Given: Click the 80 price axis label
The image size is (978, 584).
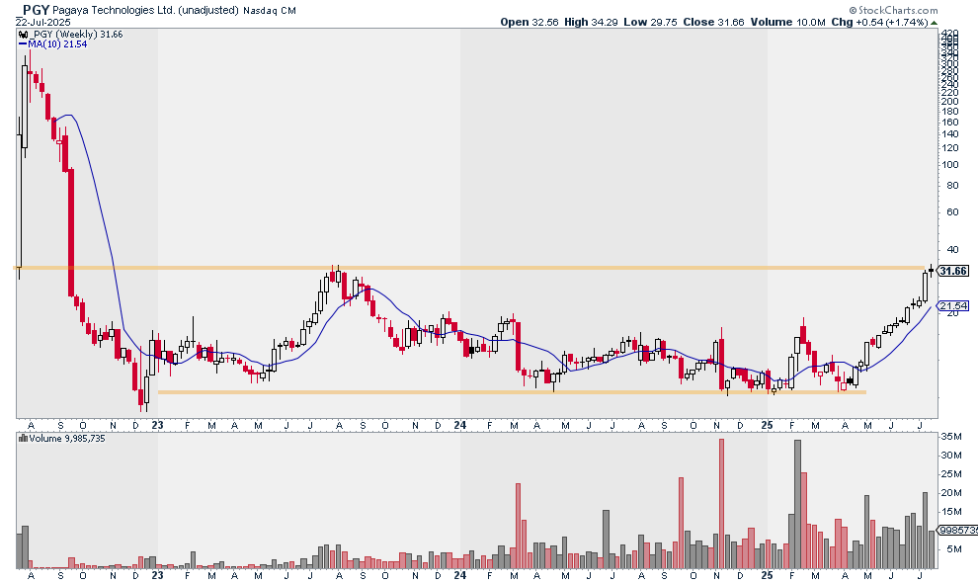Looking at the screenshot, I should click(952, 186).
